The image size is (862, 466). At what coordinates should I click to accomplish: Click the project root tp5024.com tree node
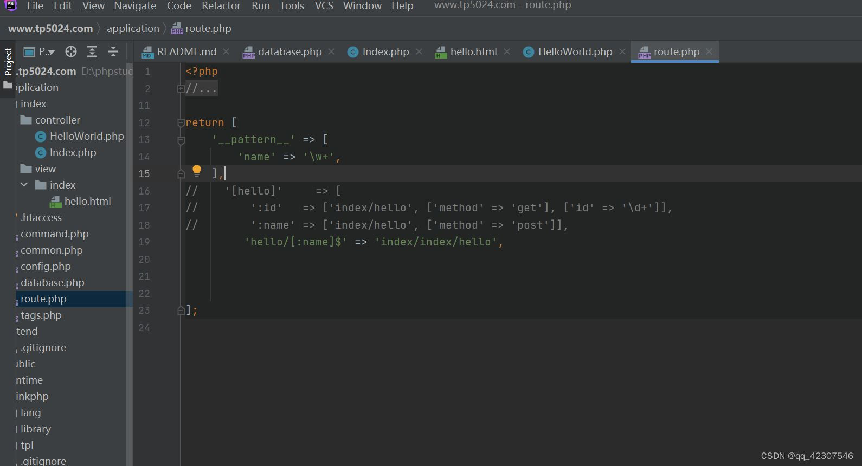[47, 71]
